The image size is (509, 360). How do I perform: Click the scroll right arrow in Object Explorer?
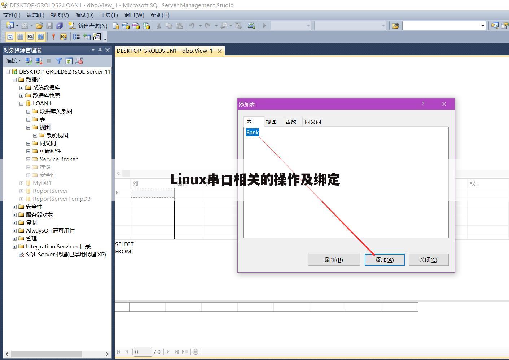(107, 354)
